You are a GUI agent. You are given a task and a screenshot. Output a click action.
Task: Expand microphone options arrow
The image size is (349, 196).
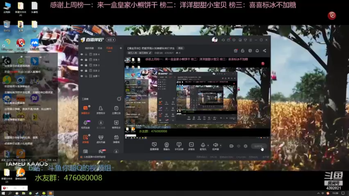(208, 145)
